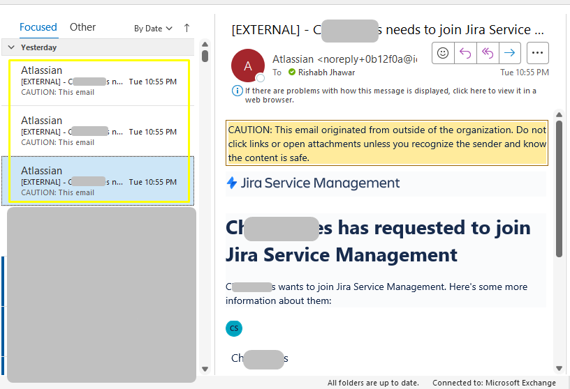
Task: Click 'Connected to: Microsoft Exchange' status text
Action: click(494, 383)
